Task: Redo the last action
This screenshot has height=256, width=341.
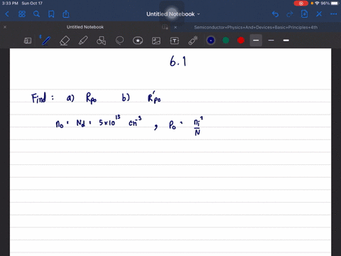Action: [x=290, y=14]
